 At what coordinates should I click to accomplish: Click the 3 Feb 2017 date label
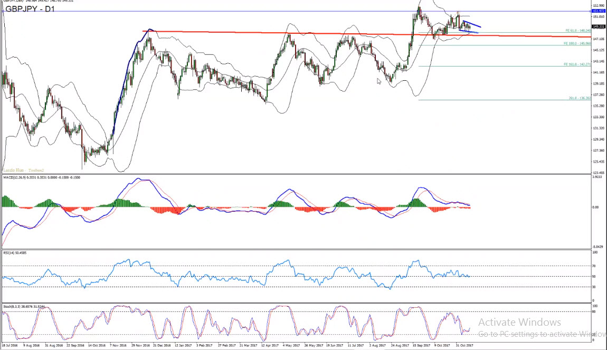[x=204, y=345]
